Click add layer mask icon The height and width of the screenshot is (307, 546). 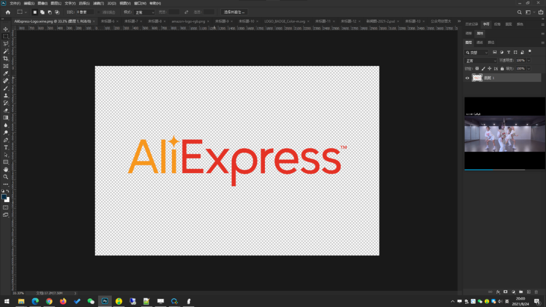click(x=506, y=292)
